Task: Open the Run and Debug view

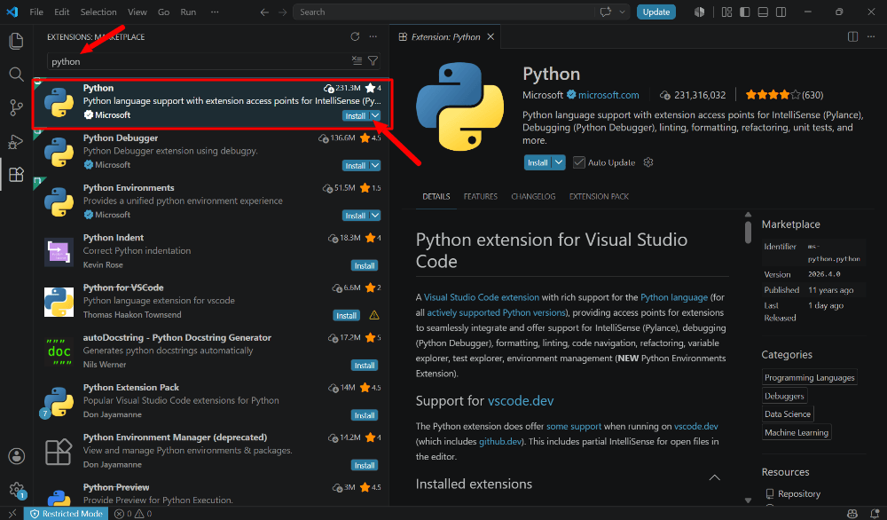Action: click(16, 141)
